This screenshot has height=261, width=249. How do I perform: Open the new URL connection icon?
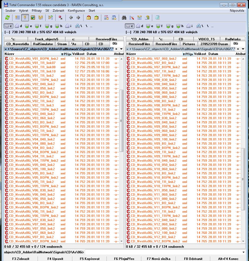coord(114,18)
